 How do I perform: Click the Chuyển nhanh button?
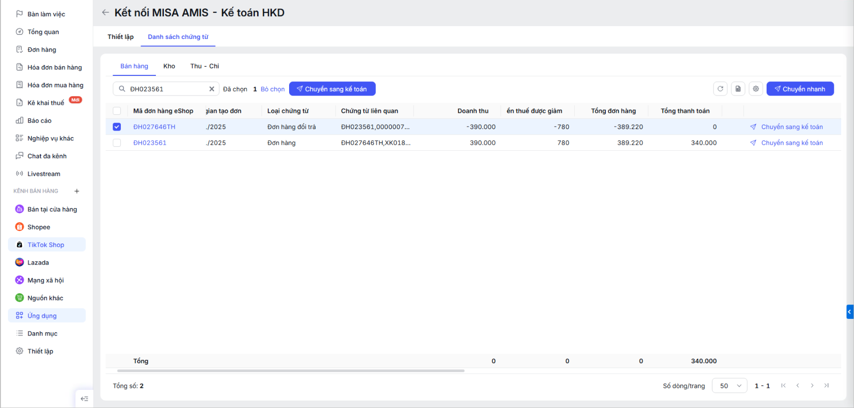pos(800,89)
